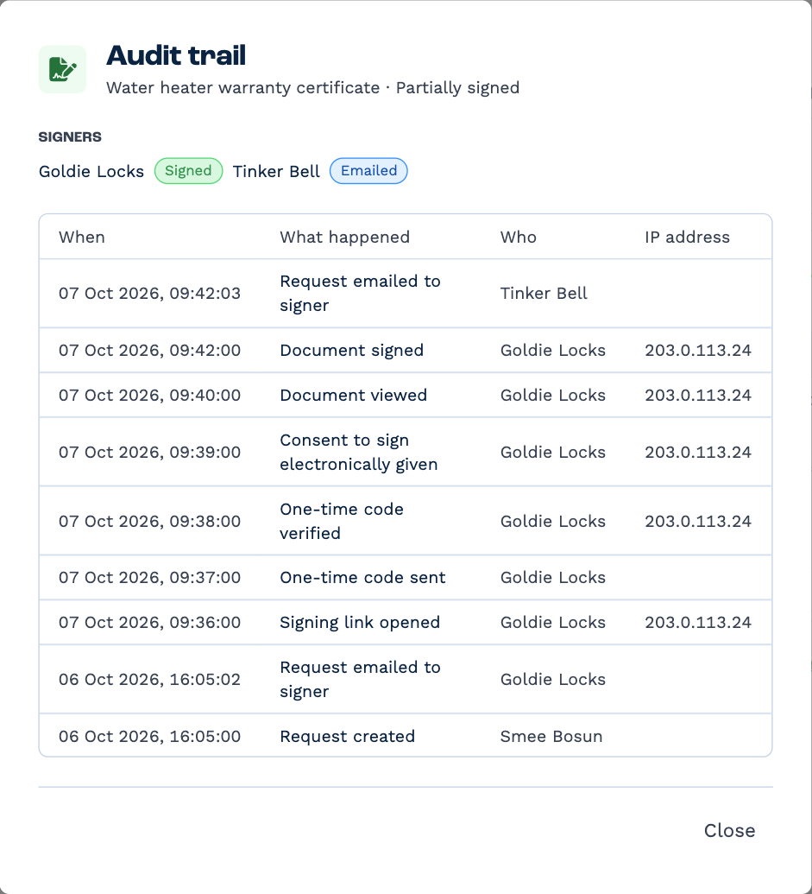Select timestamp 07 Oct 2026, 09:40:00

click(x=150, y=395)
